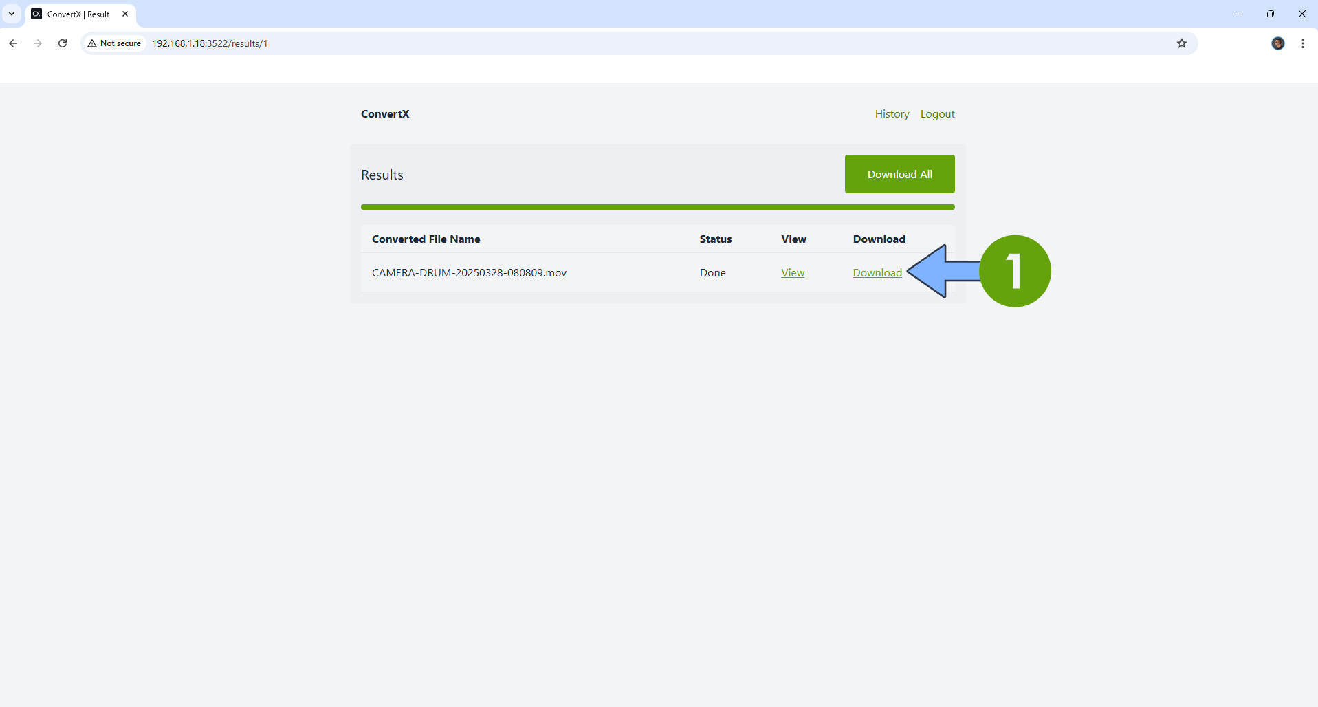
Task: Reload the current page
Action: click(63, 43)
